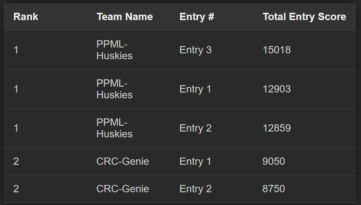361x205 pixels.
Task: Click Entry 2 cell of the CRC-Genie team
Action: pos(195,189)
